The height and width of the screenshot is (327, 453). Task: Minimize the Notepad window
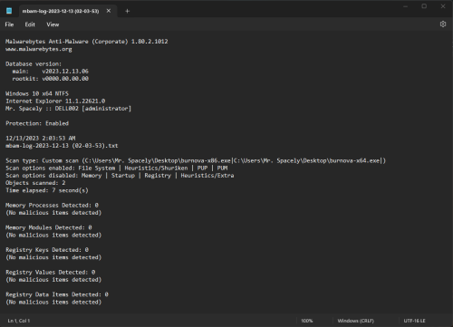coord(405,6)
